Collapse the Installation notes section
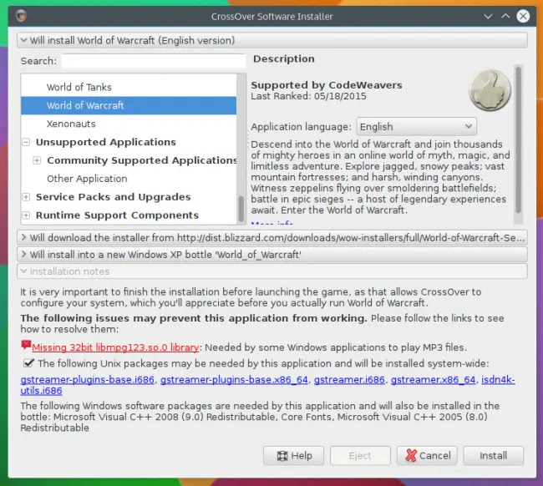 click(x=272, y=271)
